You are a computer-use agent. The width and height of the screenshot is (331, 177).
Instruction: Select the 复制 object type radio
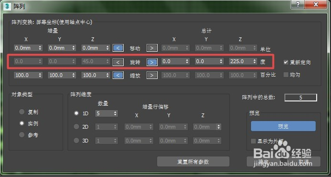[22, 111]
